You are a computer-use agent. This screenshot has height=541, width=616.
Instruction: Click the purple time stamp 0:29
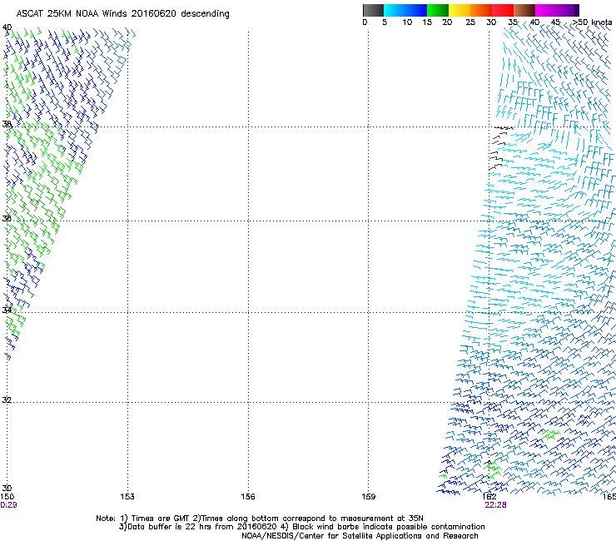[8, 505]
